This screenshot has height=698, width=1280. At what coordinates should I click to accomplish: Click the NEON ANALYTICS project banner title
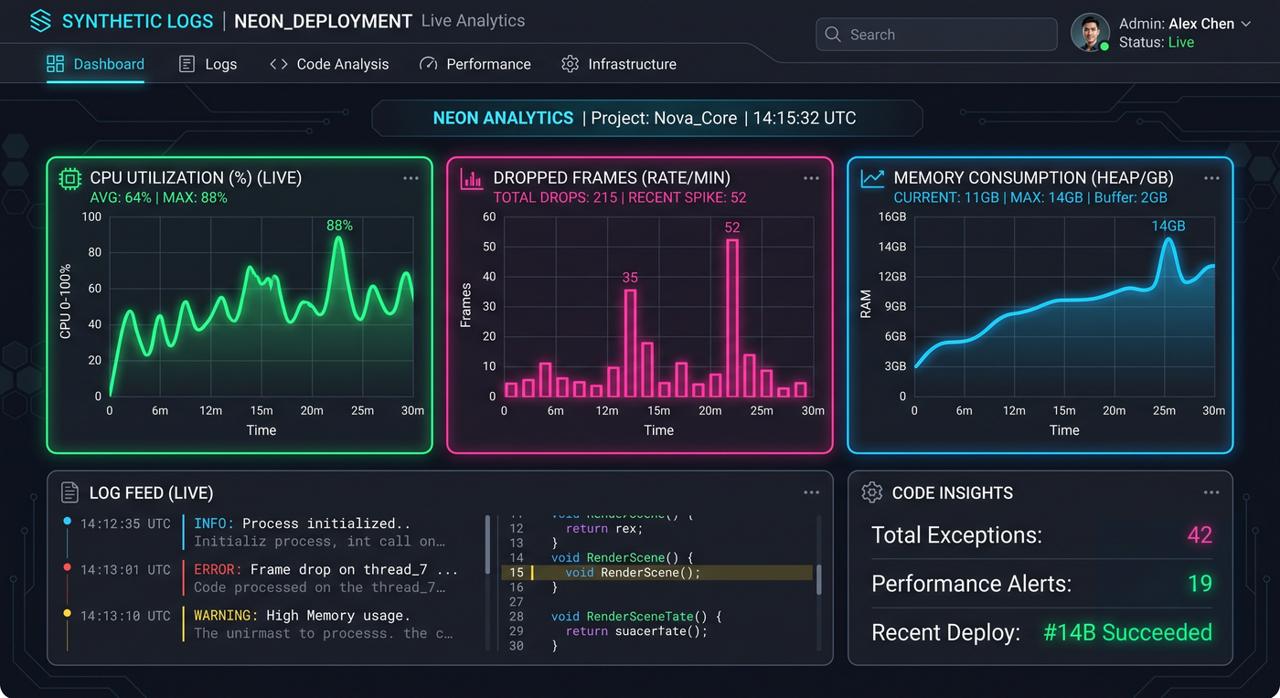503,118
